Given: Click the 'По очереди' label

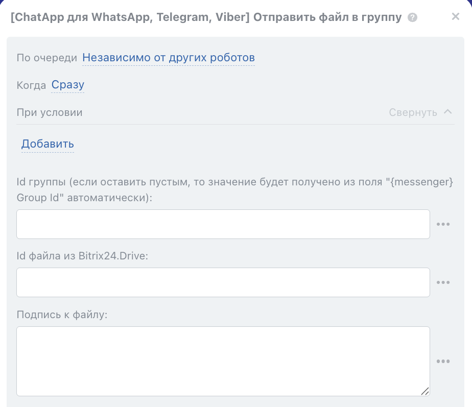Looking at the screenshot, I should pyautogui.click(x=47, y=58).
